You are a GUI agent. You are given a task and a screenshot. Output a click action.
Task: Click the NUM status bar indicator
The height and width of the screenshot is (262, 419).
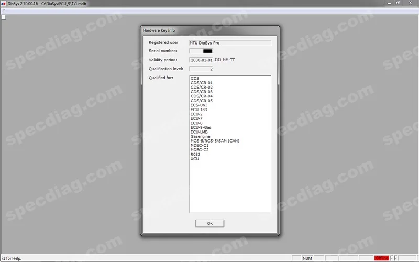pos(307,258)
